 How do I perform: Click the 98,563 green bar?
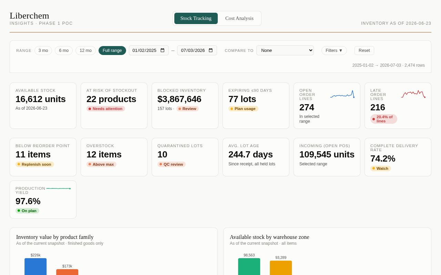tap(249, 266)
